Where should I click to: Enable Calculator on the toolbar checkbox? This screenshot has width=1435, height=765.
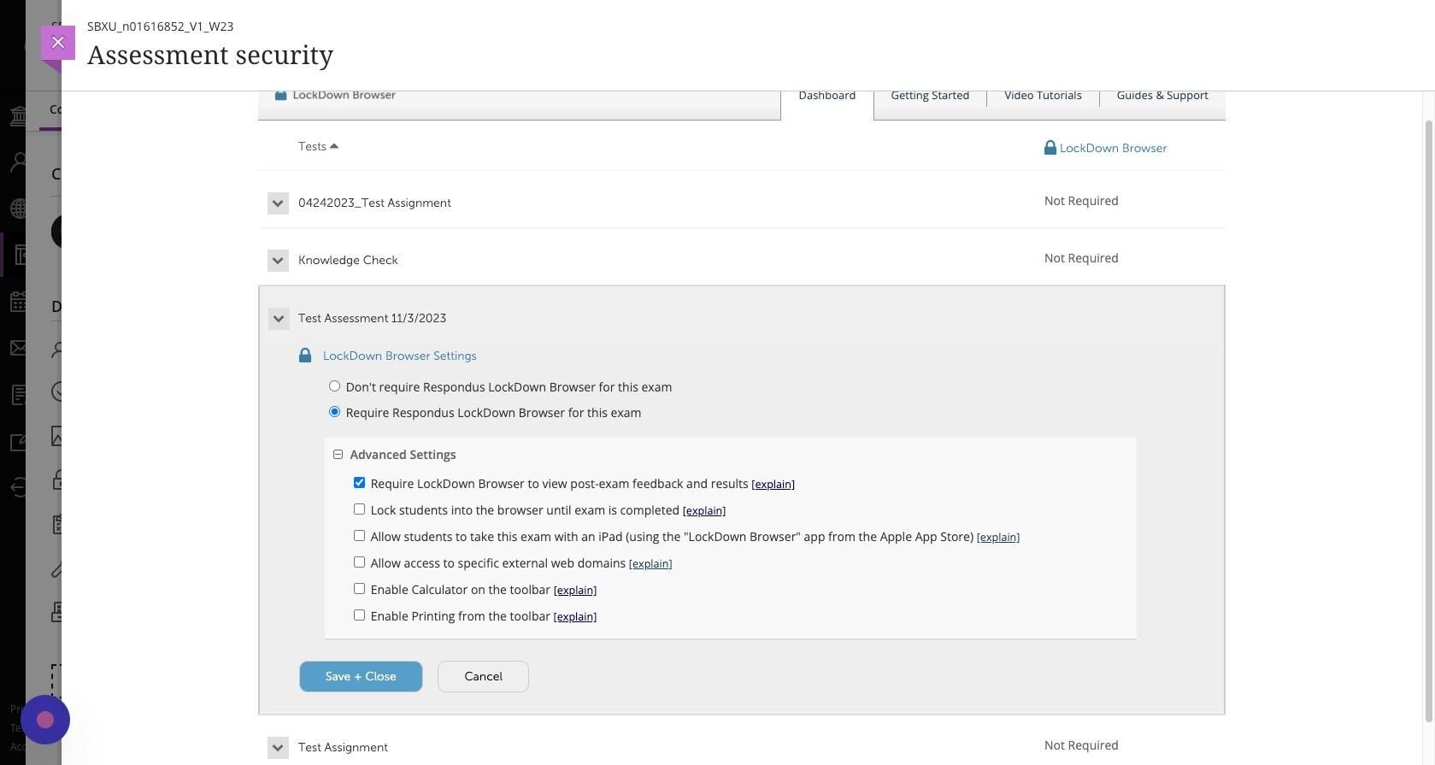(359, 589)
